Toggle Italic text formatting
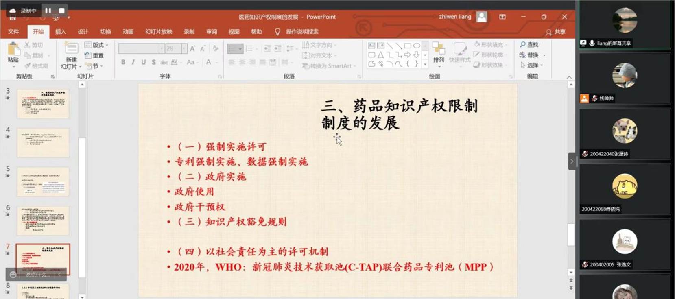 [133, 62]
